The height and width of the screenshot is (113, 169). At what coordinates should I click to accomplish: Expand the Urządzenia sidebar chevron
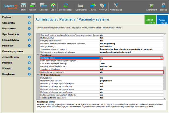tap(29, 74)
